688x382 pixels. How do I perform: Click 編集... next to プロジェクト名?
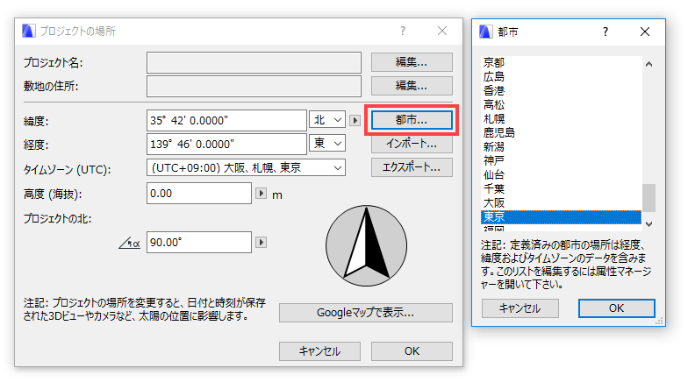[x=412, y=62]
